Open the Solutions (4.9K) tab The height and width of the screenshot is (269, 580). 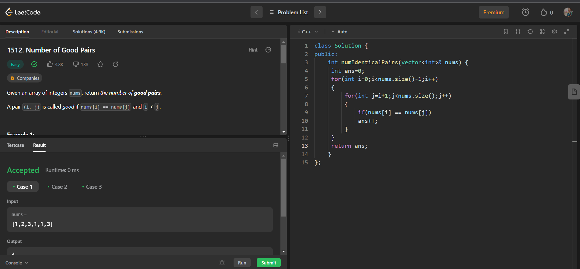[x=89, y=32]
